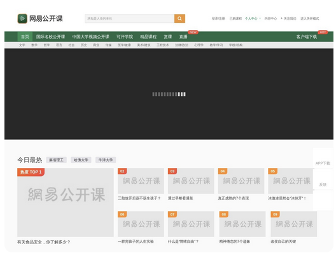Open the course thumbnail numbered 05
Screen dimensions: 336x267
[290, 181]
